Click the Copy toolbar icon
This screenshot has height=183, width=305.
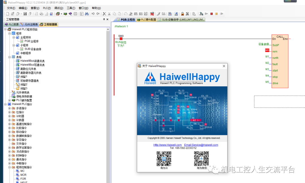114,14
